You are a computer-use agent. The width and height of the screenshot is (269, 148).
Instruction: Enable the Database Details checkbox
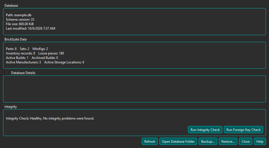pyautogui.click(x=6, y=72)
